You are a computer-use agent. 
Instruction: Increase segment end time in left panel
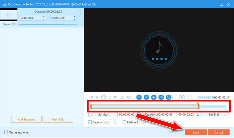75,17
